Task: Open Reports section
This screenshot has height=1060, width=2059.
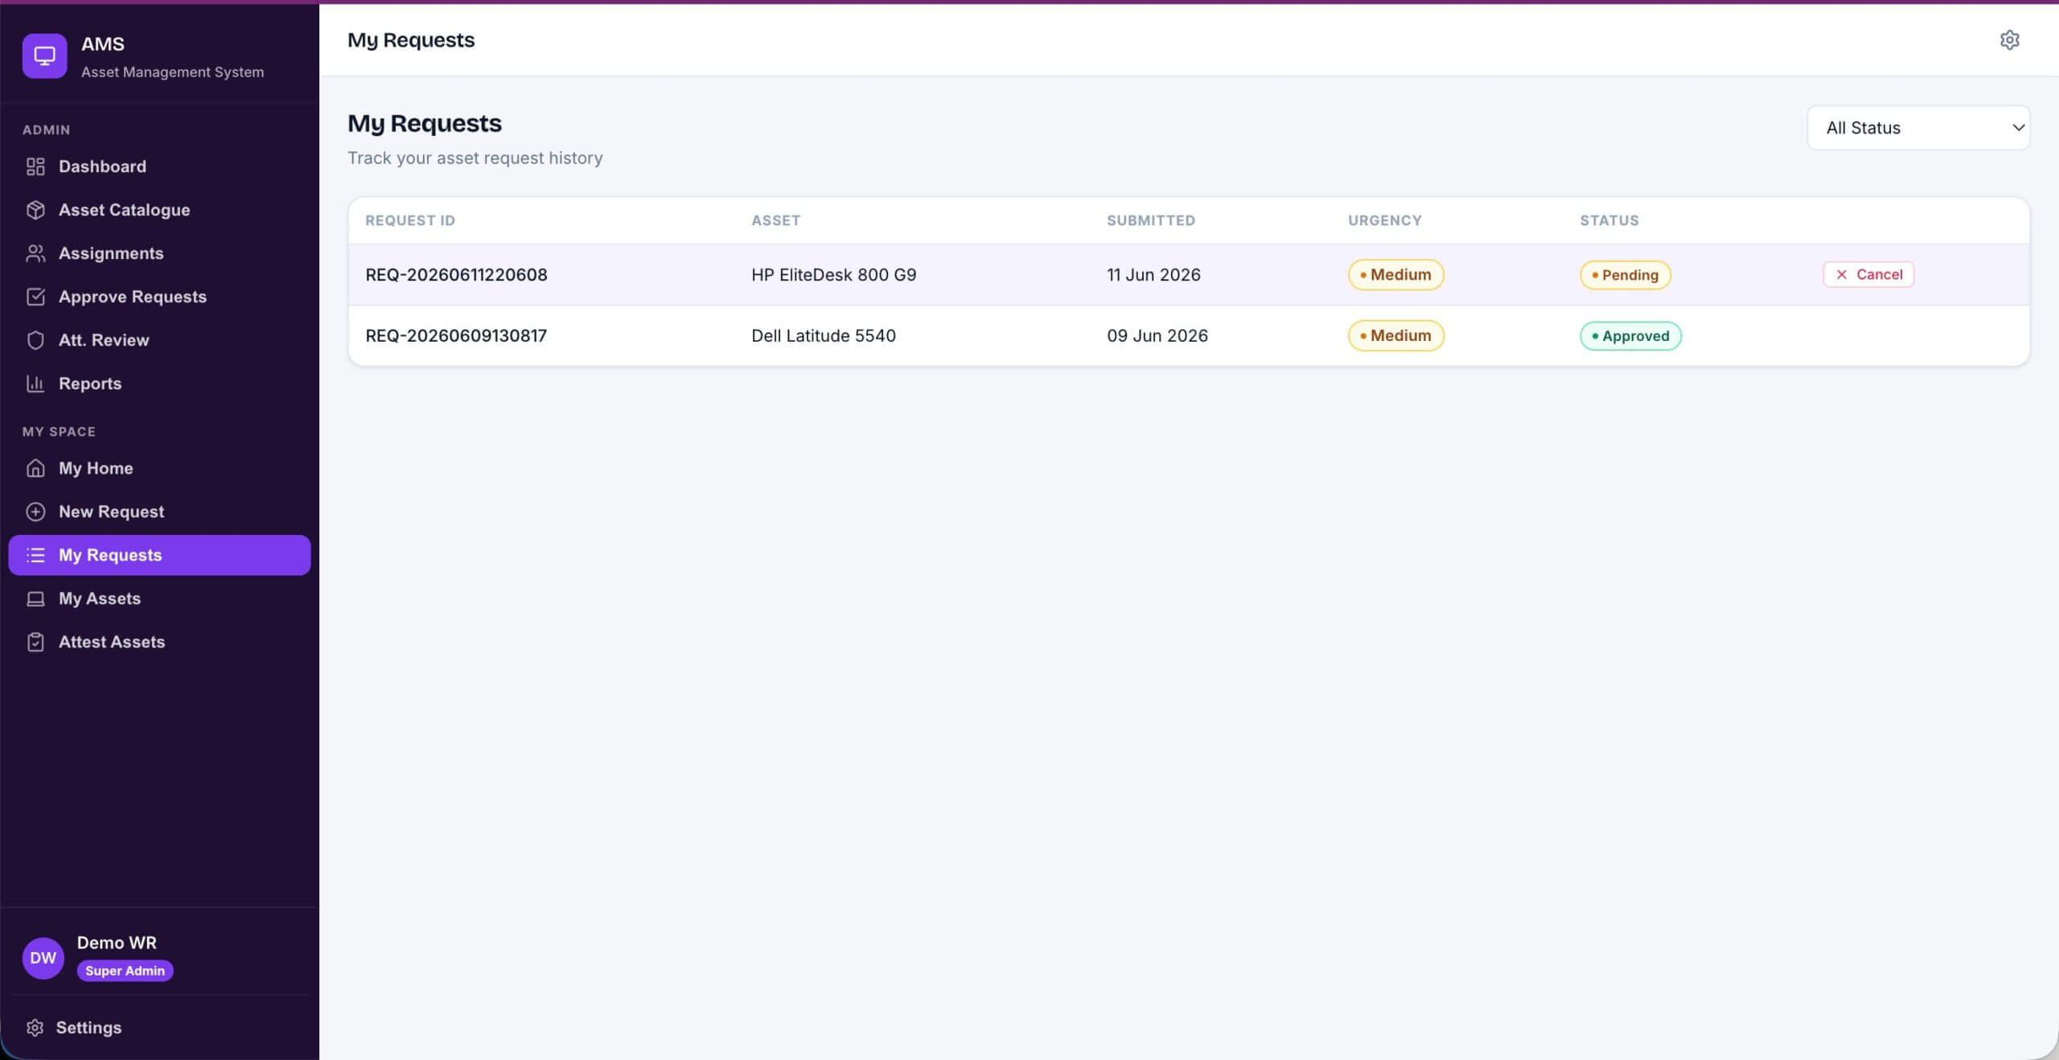Action: [x=159, y=384]
